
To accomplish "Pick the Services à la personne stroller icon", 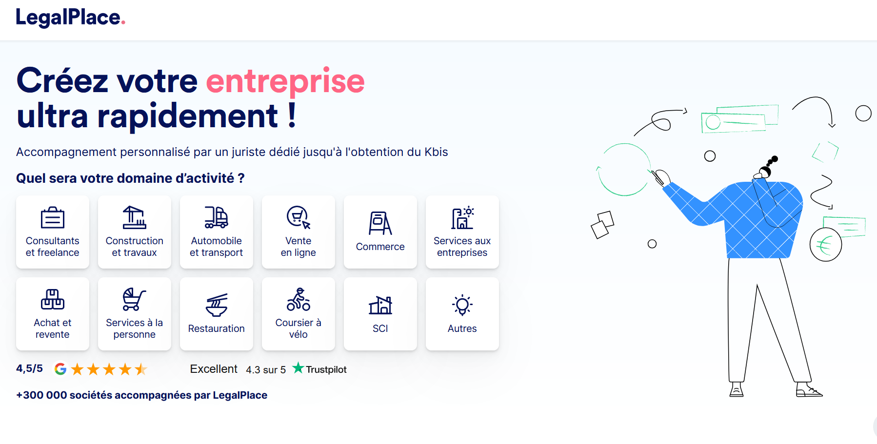I will coord(134,299).
